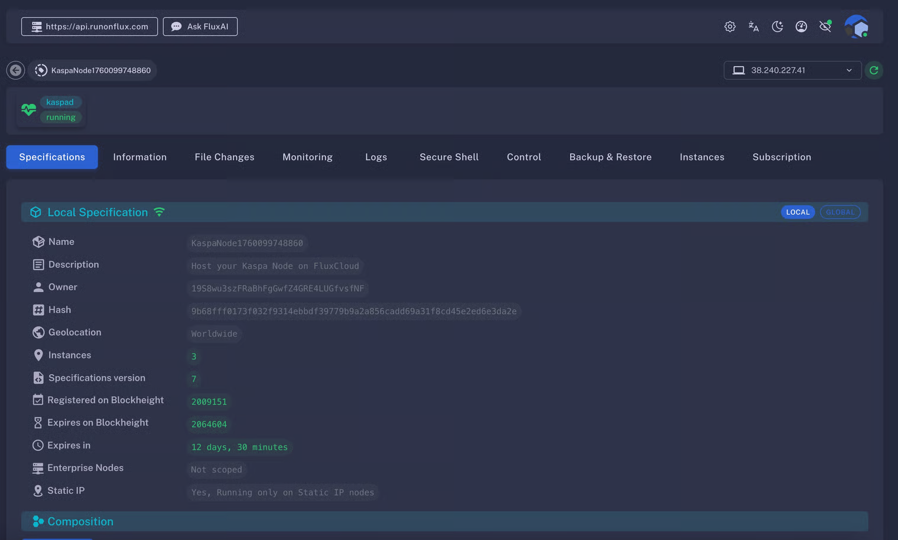Toggle the crossed-out eye visibility icon
The height and width of the screenshot is (540, 898).
click(x=825, y=27)
